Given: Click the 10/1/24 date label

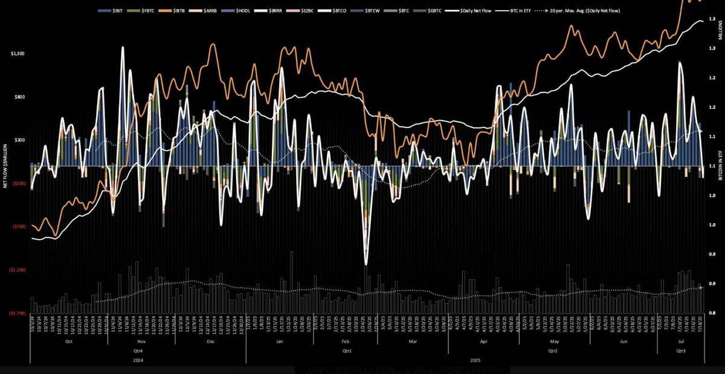Looking at the screenshot, I should [32, 323].
